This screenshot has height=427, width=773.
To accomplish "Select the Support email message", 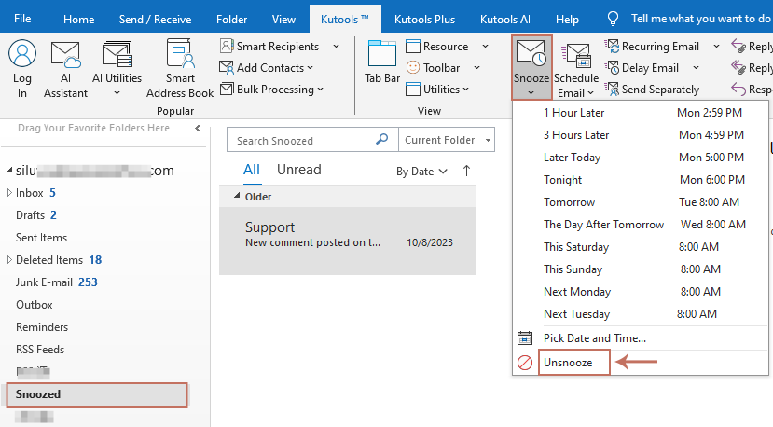I will (x=348, y=241).
